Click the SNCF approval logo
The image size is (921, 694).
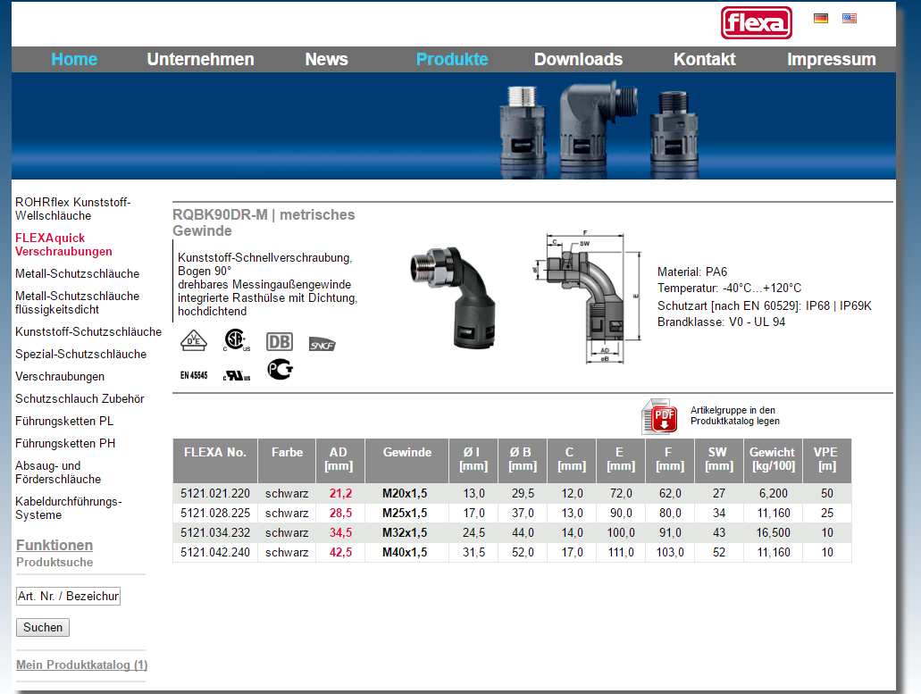322,345
